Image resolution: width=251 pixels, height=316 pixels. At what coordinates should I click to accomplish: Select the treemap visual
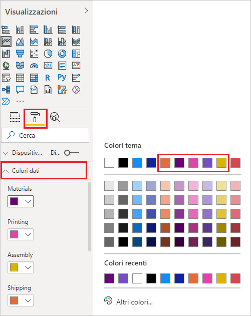76,54
